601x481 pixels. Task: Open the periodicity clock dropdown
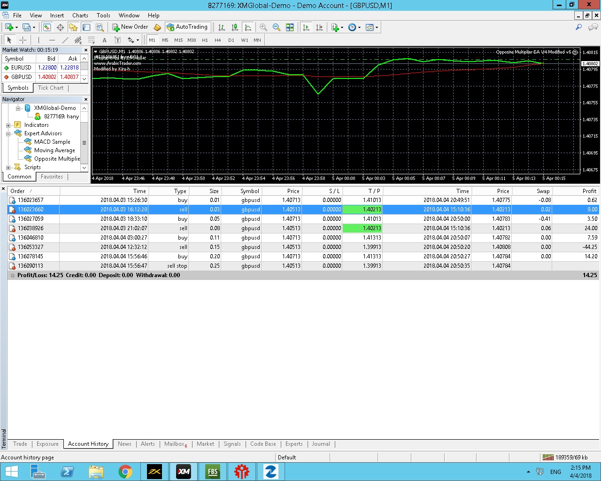click(x=354, y=27)
